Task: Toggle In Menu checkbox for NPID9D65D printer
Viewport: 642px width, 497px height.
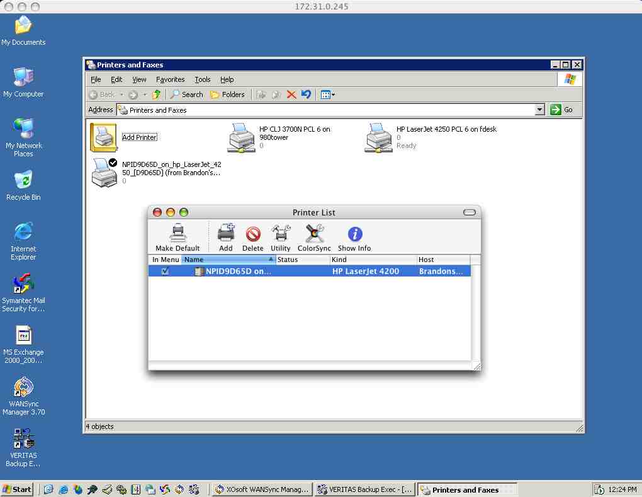Action: pos(165,271)
